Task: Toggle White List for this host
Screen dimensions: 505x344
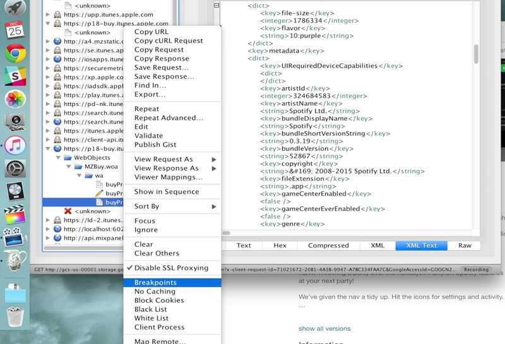Action: [172, 318]
